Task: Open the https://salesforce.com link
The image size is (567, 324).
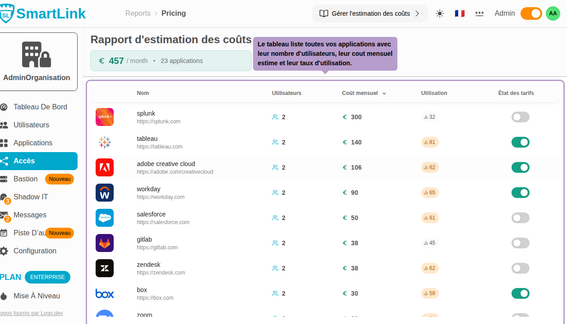Action: [163, 222]
